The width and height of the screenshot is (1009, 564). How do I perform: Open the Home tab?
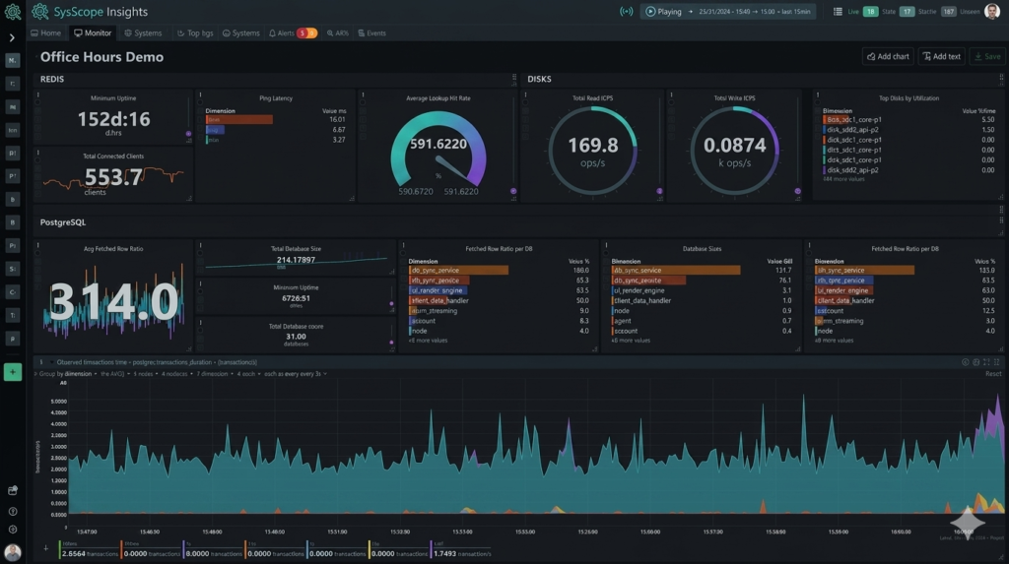click(x=45, y=32)
